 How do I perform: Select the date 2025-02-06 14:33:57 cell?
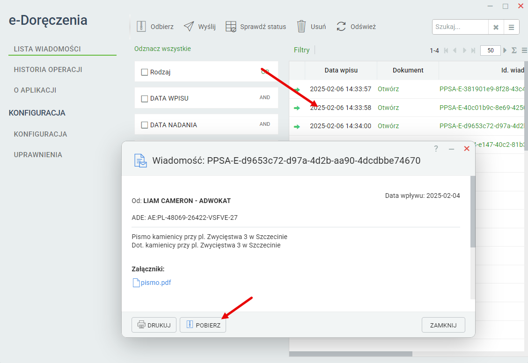[x=340, y=89]
